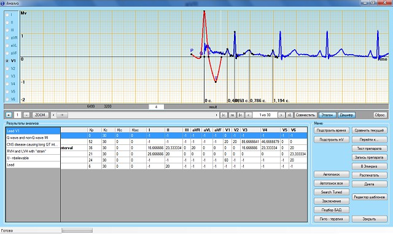Click the minus scale button

(x=26, y=115)
